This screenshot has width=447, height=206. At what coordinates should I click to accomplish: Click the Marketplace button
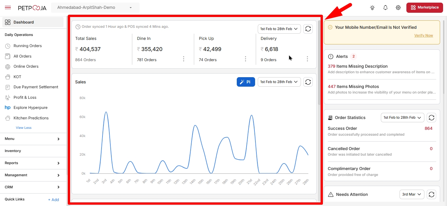click(x=425, y=8)
